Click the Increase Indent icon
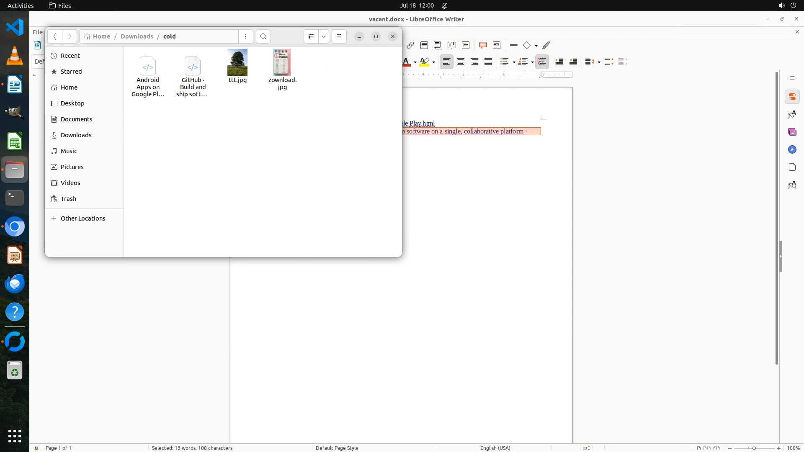Viewport: 804px width, 452px height. pyautogui.click(x=559, y=62)
